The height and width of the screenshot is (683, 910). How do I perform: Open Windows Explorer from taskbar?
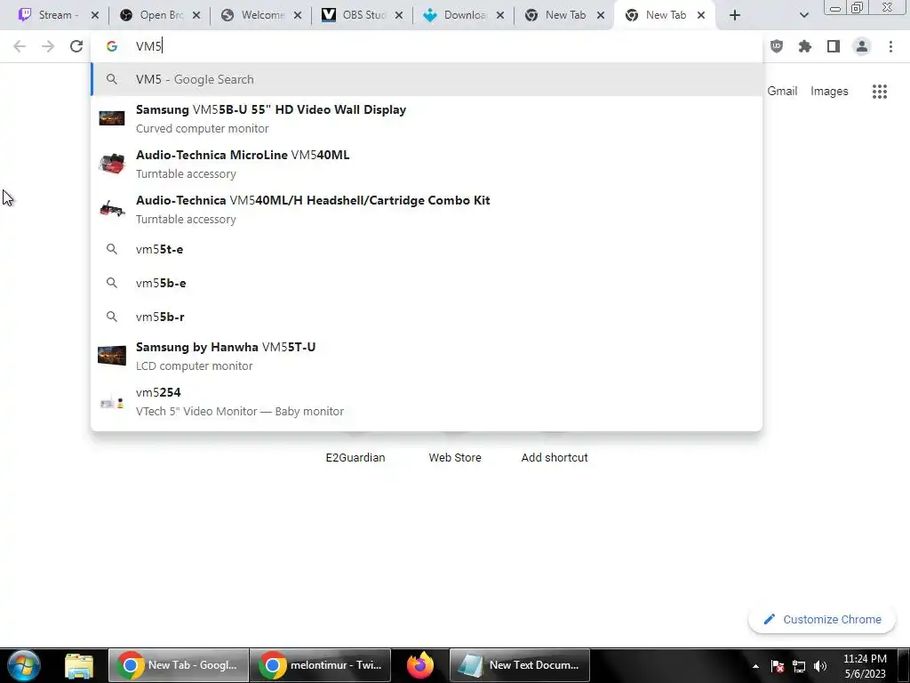tap(79, 665)
